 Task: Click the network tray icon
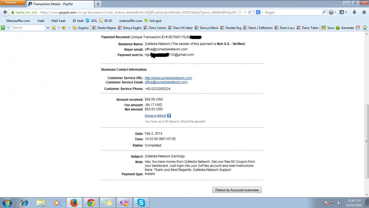pos(333,203)
